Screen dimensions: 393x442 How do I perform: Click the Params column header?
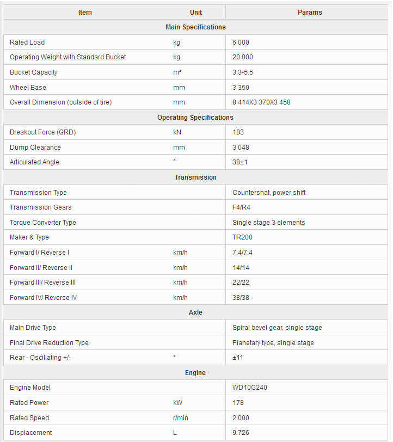(310, 12)
